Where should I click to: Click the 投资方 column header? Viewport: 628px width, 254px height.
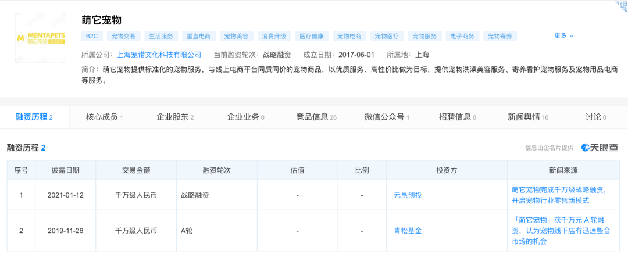pos(447,170)
